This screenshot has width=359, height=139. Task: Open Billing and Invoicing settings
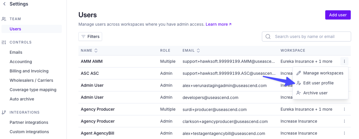(29, 71)
